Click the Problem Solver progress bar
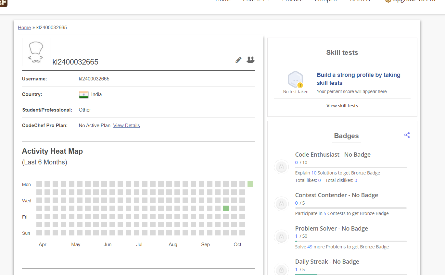Screen dimensions: 445x275 (x=351, y=241)
